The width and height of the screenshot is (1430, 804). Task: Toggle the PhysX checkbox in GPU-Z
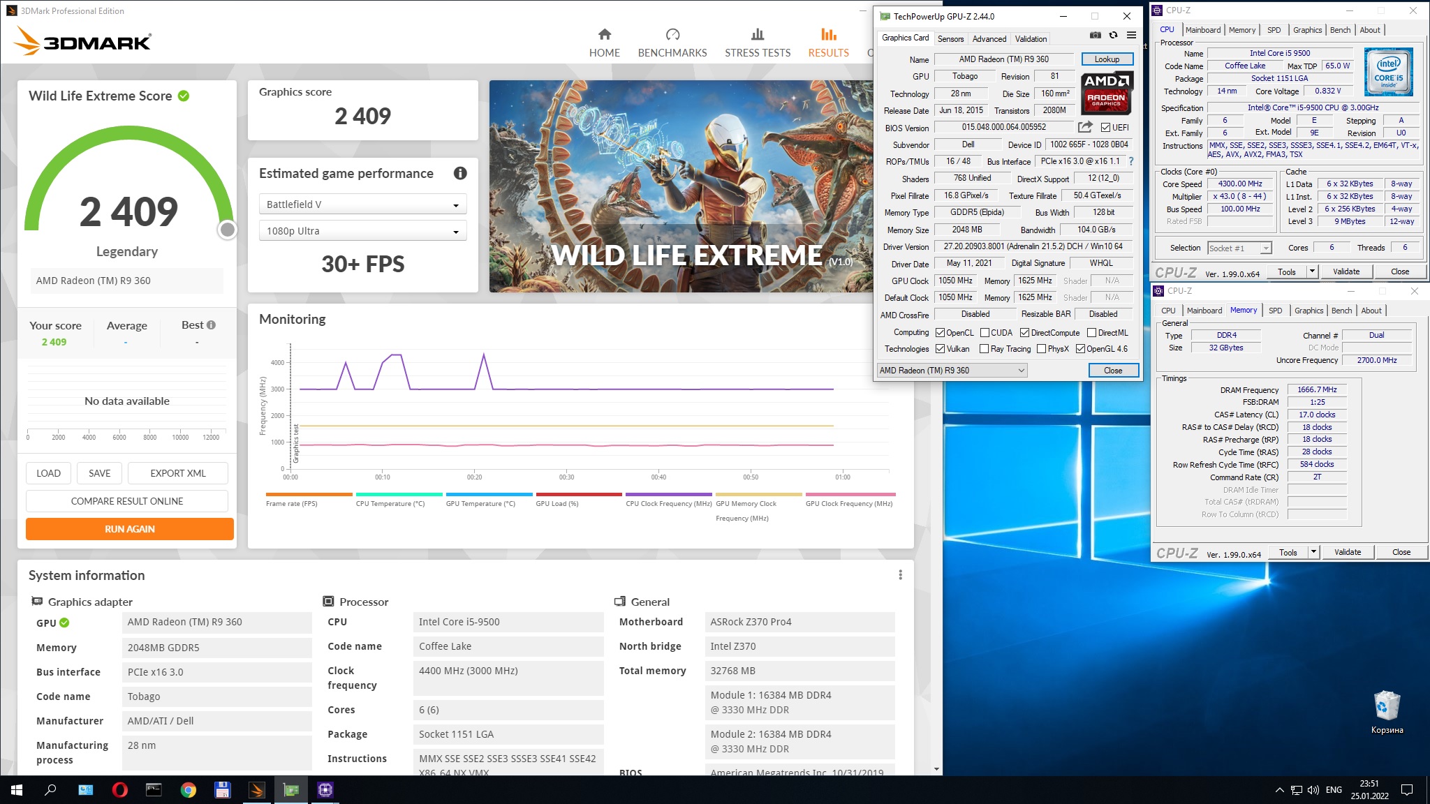pos(1041,349)
